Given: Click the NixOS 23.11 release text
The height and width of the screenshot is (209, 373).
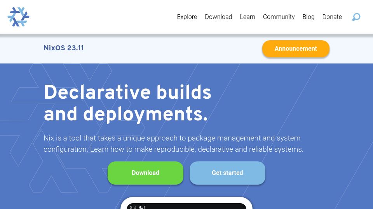Looking at the screenshot, I should [x=63, y=48].
